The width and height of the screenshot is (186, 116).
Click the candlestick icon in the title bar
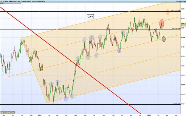click(1, 1)
